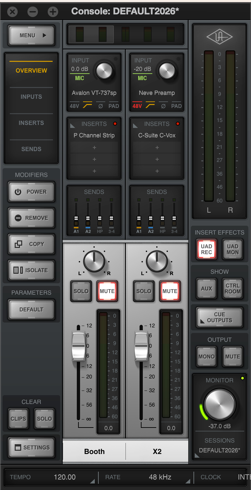Invert phase on the Avalon VT-737sp channel

[x=101, y=106]
